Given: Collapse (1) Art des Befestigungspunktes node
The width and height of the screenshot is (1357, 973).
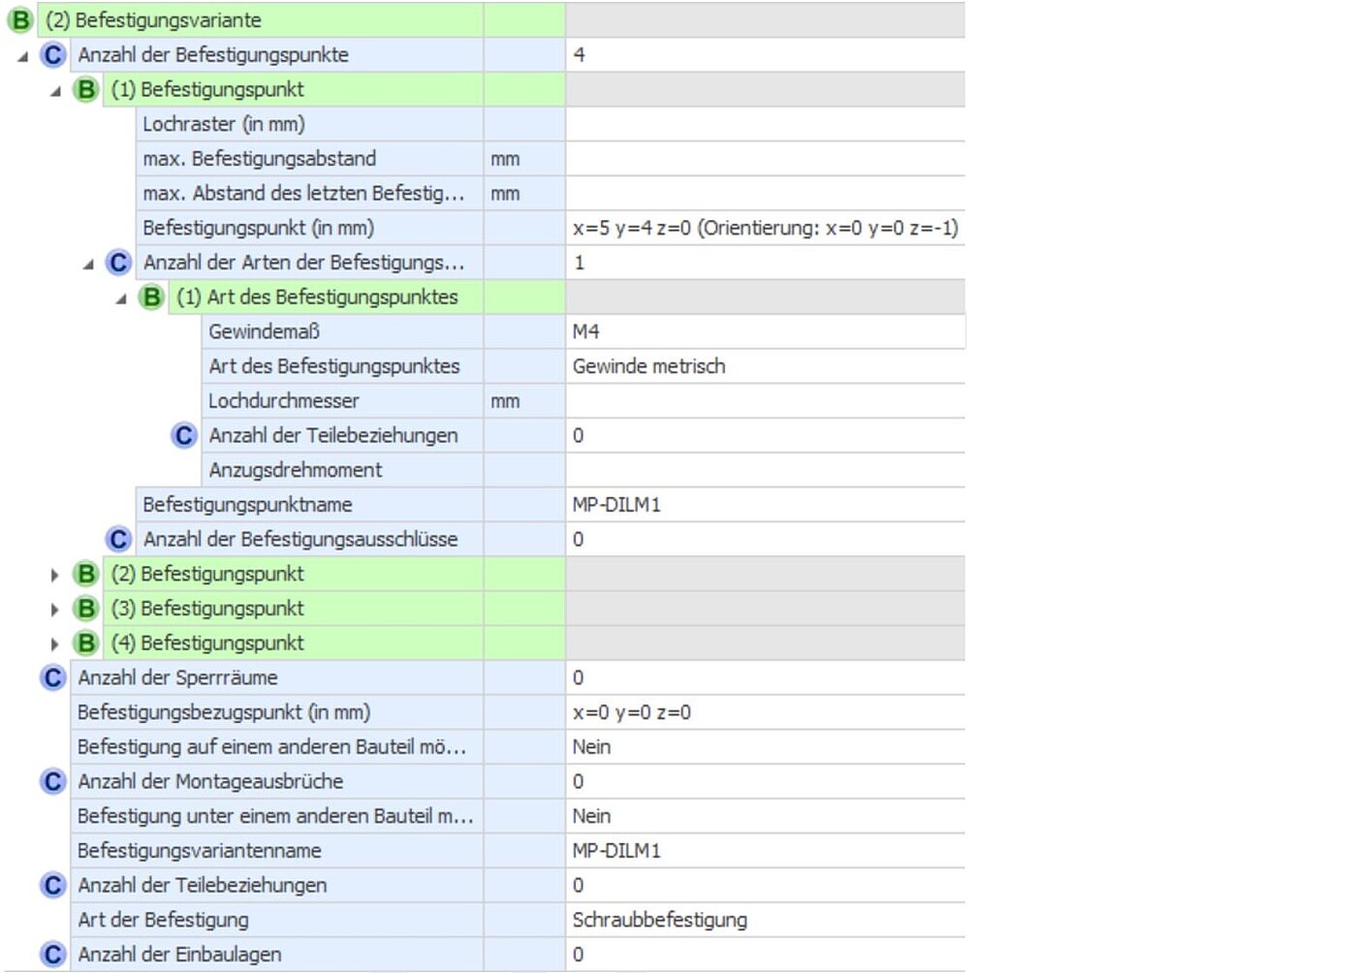Looking at the screenshot, I should pyautogui.click(x=122, y=298).
